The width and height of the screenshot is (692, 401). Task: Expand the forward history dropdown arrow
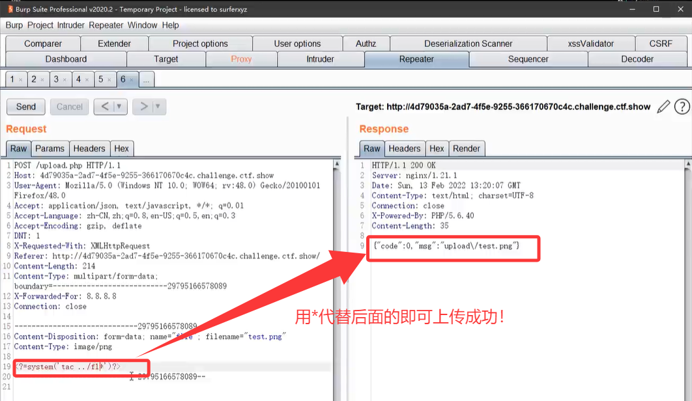point(158,106)
